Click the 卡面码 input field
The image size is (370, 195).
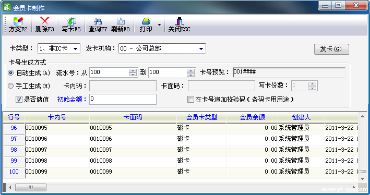221,86
